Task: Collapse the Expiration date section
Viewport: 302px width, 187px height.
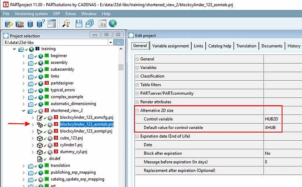Action: (x=137, y=136)
